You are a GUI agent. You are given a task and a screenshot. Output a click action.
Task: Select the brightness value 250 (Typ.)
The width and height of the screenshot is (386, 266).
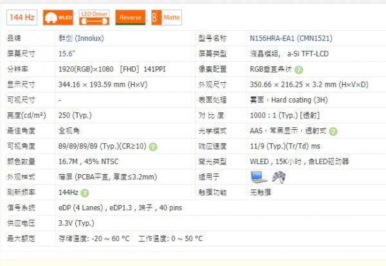point(75,115)
